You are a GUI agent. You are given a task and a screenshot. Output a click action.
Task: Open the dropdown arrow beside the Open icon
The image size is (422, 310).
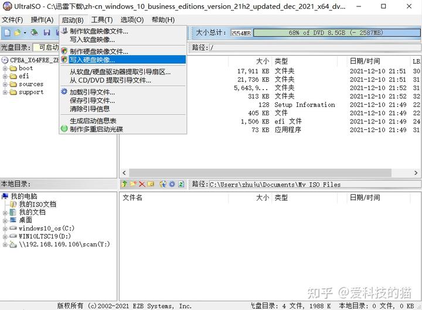pyautogui.click(x=25, y=33)
